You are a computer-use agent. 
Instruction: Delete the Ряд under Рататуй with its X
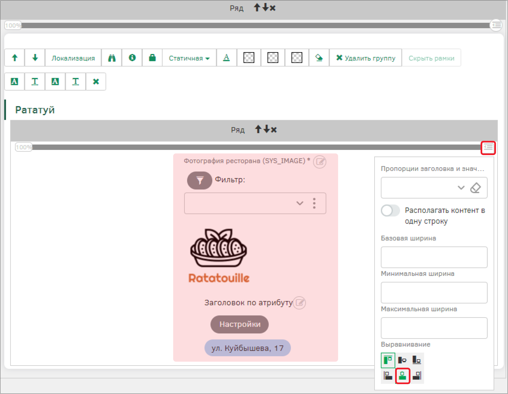(273, 130)
